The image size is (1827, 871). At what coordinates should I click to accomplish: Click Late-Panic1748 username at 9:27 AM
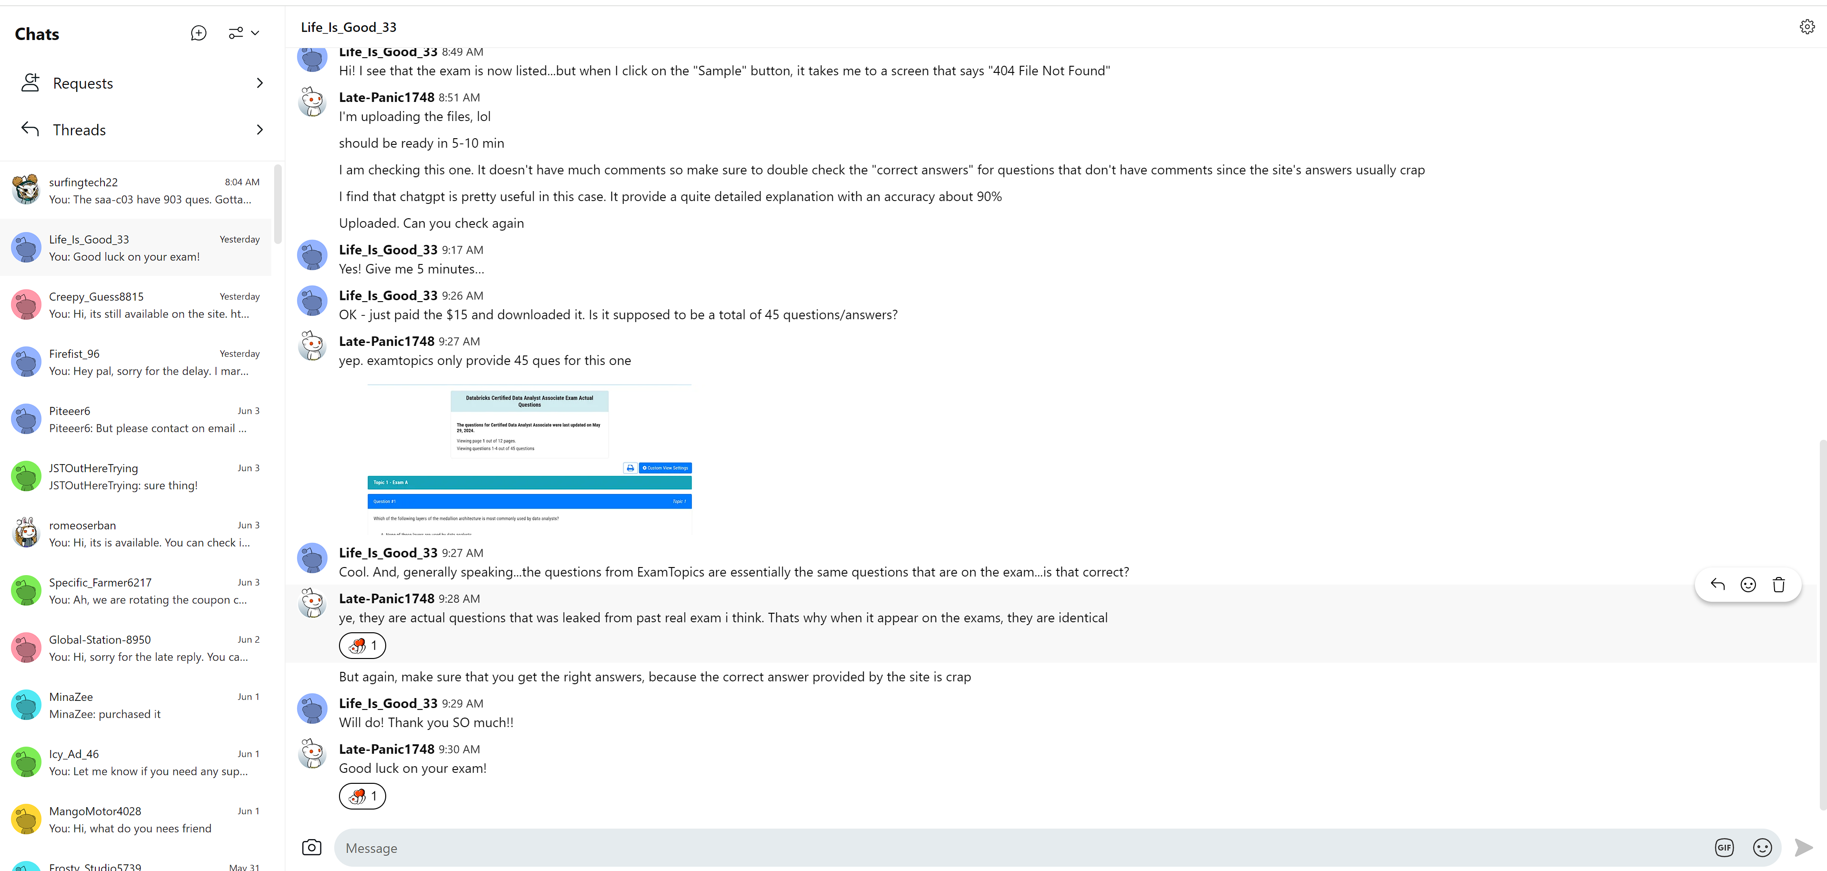387,342
